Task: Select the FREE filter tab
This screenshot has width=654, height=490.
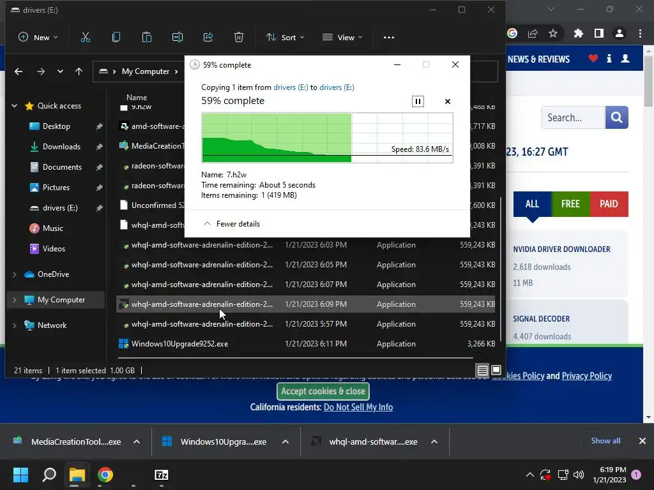Action: tap(570, 204)
